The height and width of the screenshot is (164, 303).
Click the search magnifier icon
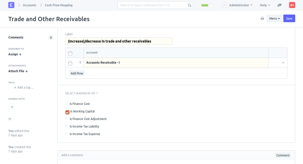(x=190, y=5)
